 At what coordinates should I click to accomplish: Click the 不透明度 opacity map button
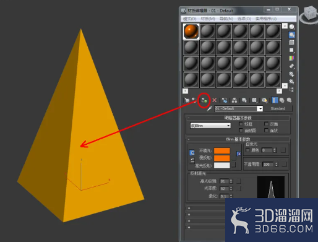284,165
